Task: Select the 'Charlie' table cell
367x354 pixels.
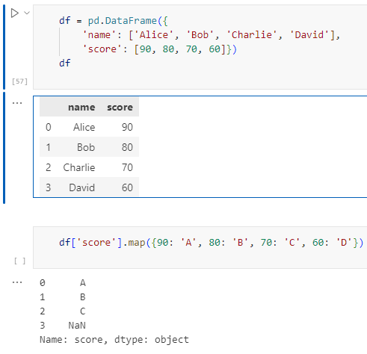Action: 79,167
